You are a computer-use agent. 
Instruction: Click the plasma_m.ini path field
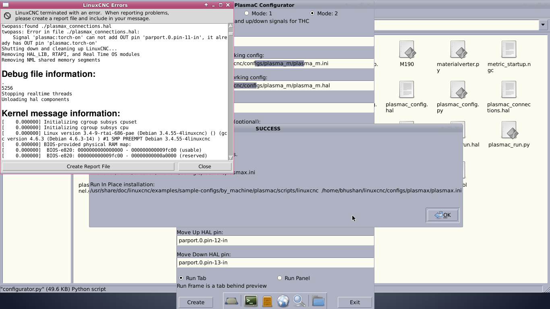(x=304, y=63)
